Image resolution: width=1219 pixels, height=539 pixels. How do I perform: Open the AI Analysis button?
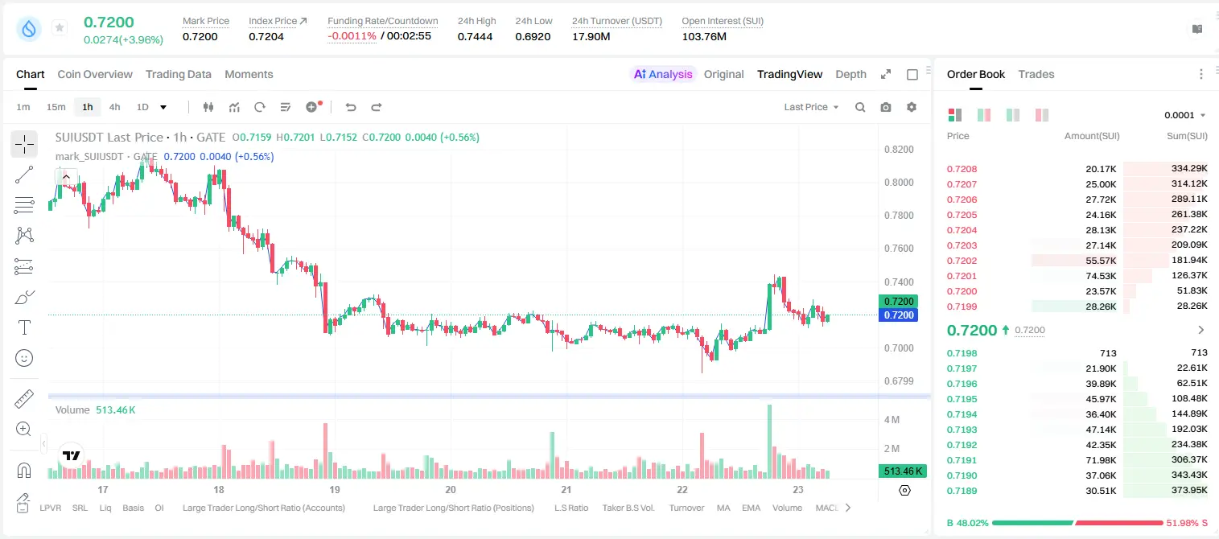click(x=662, y=74)
